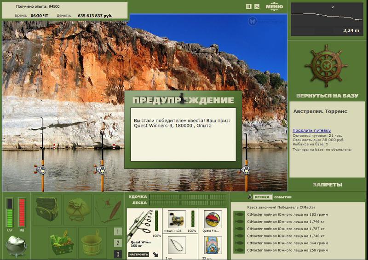Click the time display 06:30 ЧТ
The width and height of the screenshot is (368, 260).
point(40,16)
